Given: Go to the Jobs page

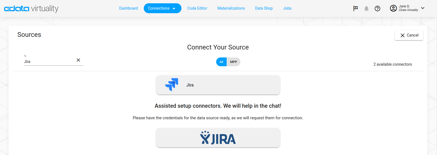Looking at the screenshot, I should 287,8.
